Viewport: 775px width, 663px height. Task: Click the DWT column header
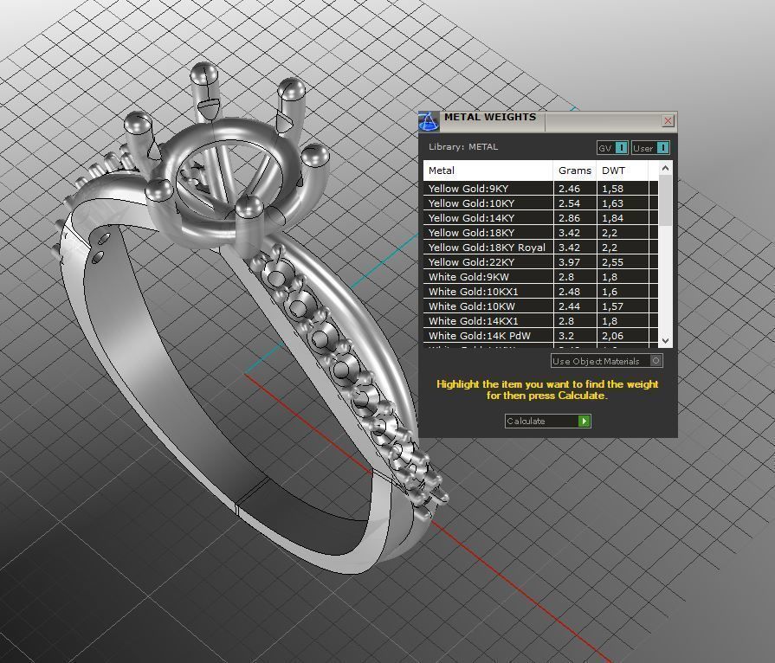[623, 171]
